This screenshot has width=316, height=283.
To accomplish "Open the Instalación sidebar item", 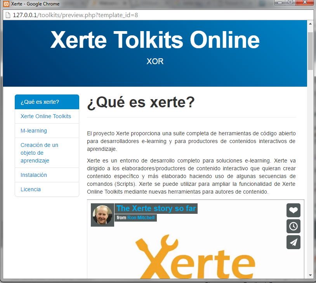I will coord(47,175).
